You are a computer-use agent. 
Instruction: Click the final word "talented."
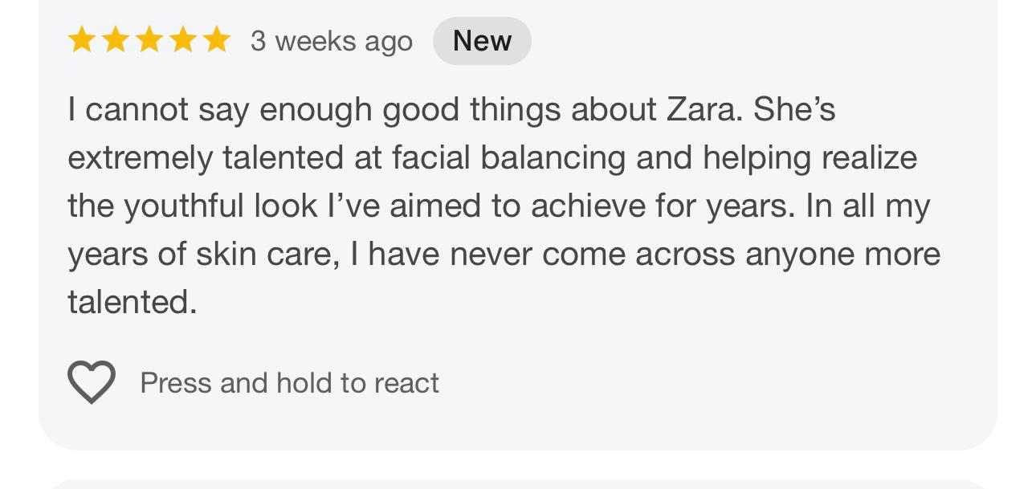coord(132,302)
